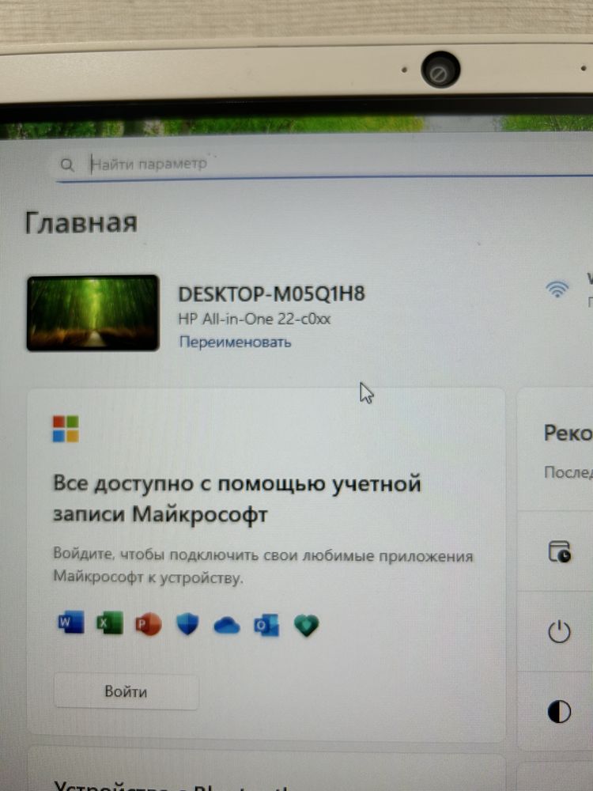This screenshot has height=791, width=593.
Task: Click the "Переименовать" rename link
Action: pyautogui.click(x=236, y=342)
